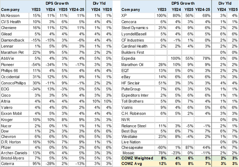Select the PulteGroup company name

131,89
